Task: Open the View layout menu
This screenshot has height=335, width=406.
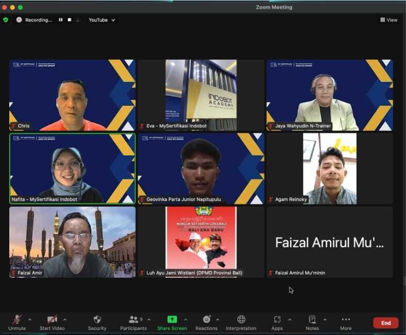Action: (x=389, y=20)
